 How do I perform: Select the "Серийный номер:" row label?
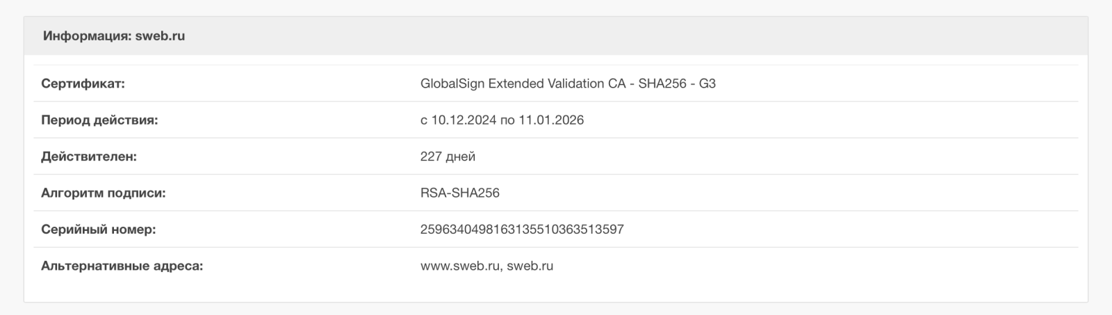pyautogui.click(x=98, y=229)
